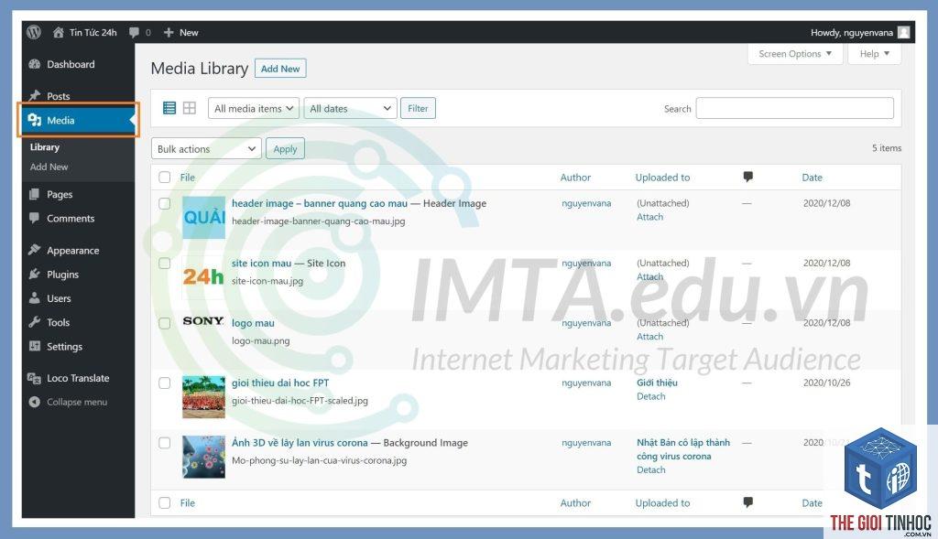Open the Add New submenu under Media
The height and width of the screenshot is (539, 938).
[49, 167]
